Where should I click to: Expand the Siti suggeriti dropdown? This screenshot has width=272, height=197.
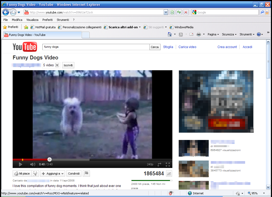click(x=166, y=27)
